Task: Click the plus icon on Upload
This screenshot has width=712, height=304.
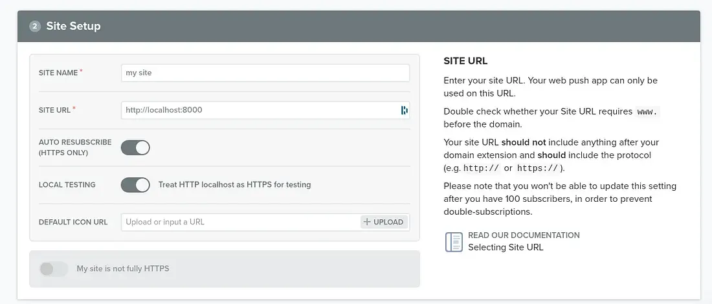Action: (x=367, y=222)
